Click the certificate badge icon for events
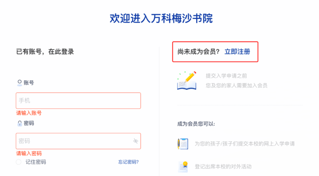 point(183,167)
